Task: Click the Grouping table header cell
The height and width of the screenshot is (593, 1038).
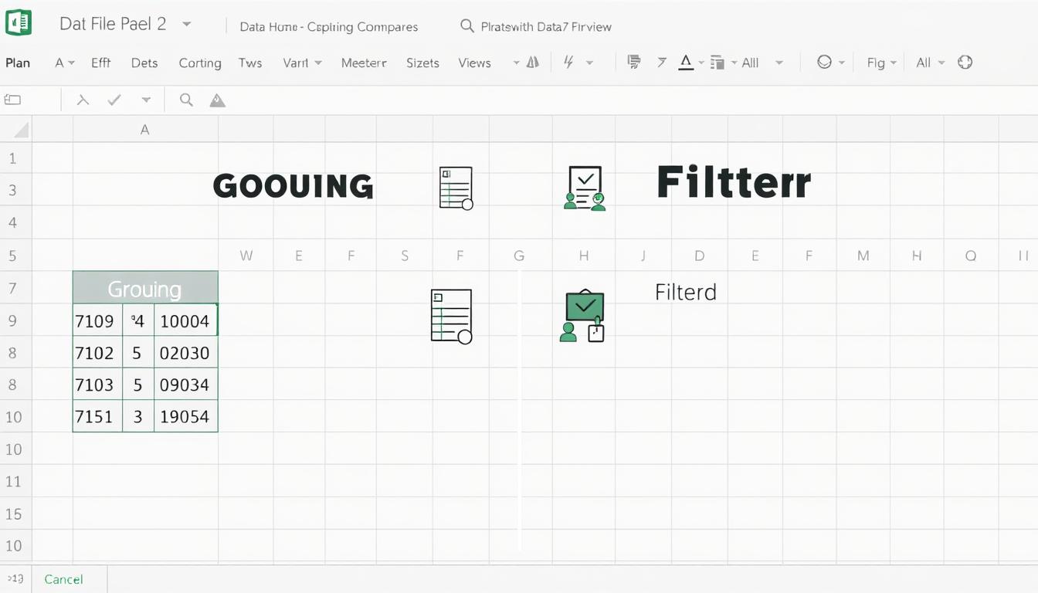Action: click(x=144, y=288)
